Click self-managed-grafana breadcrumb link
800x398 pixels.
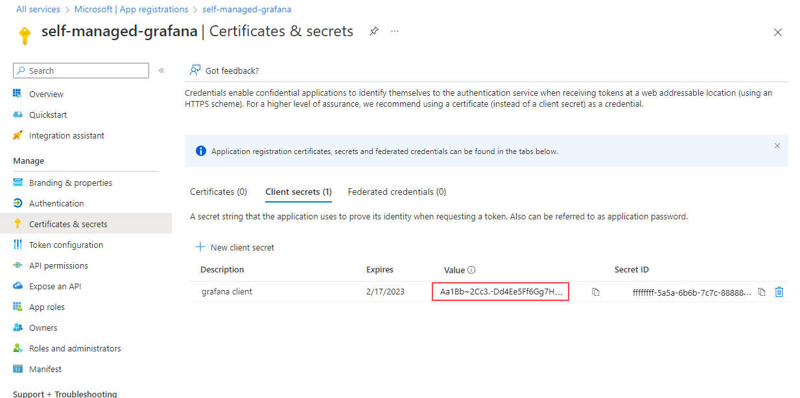click(x=247, y=9)
